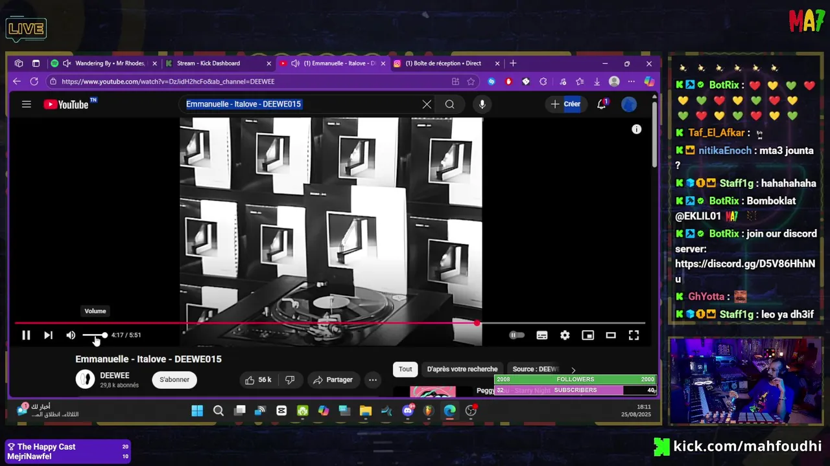Skip to the next video
Screen dimensions: 830x466
pos(48,335)
